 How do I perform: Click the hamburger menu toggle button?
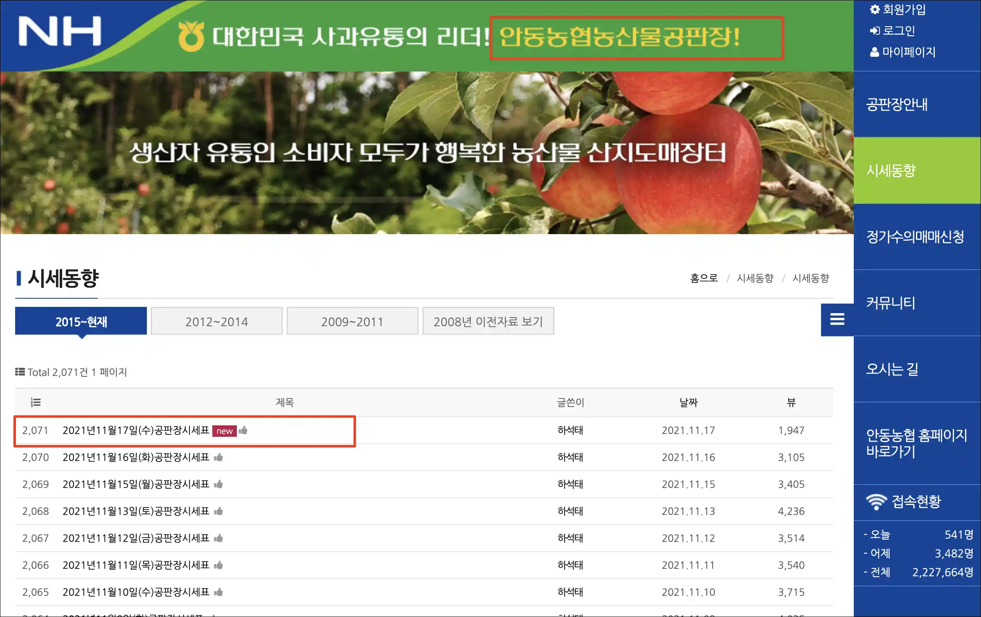pos(837,319)
